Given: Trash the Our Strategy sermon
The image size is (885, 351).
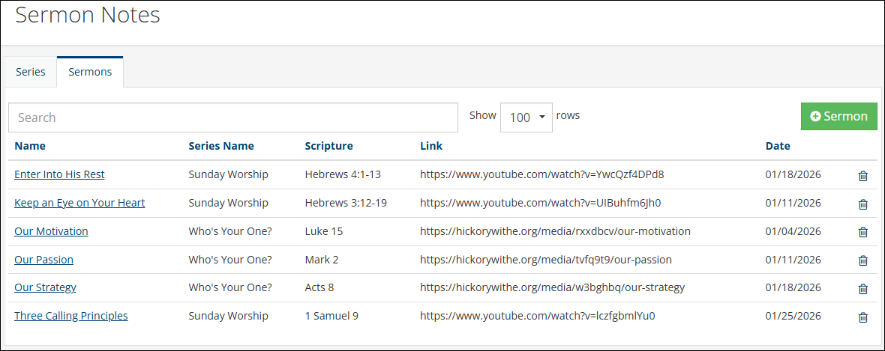Looking at the screenshot, I should pos(862,289).
